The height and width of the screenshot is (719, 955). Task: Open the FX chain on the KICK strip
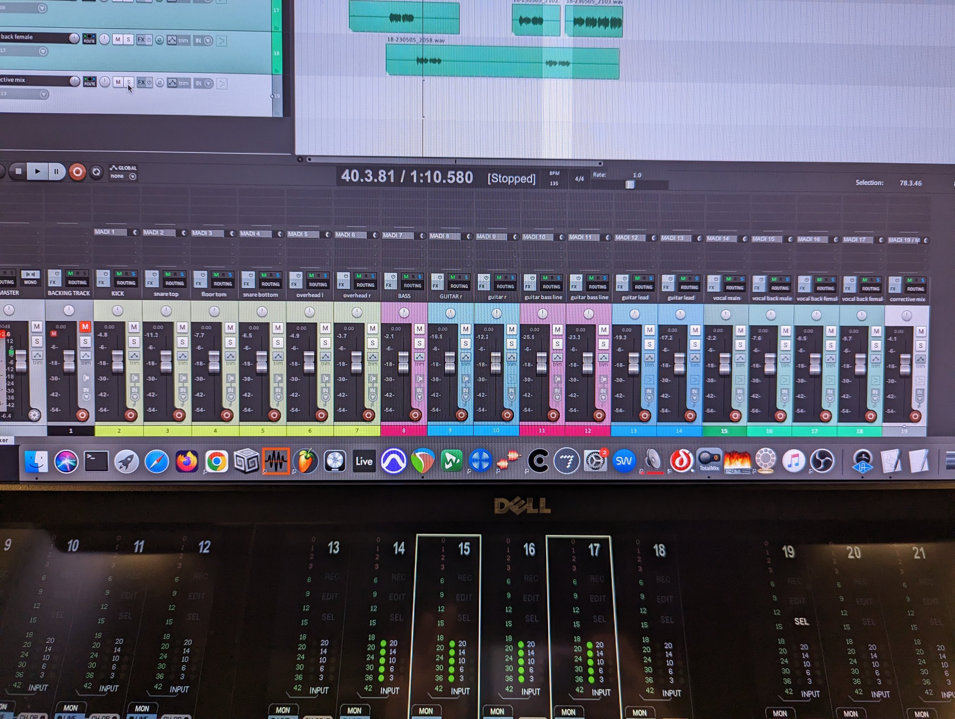(x=102, y=283)
